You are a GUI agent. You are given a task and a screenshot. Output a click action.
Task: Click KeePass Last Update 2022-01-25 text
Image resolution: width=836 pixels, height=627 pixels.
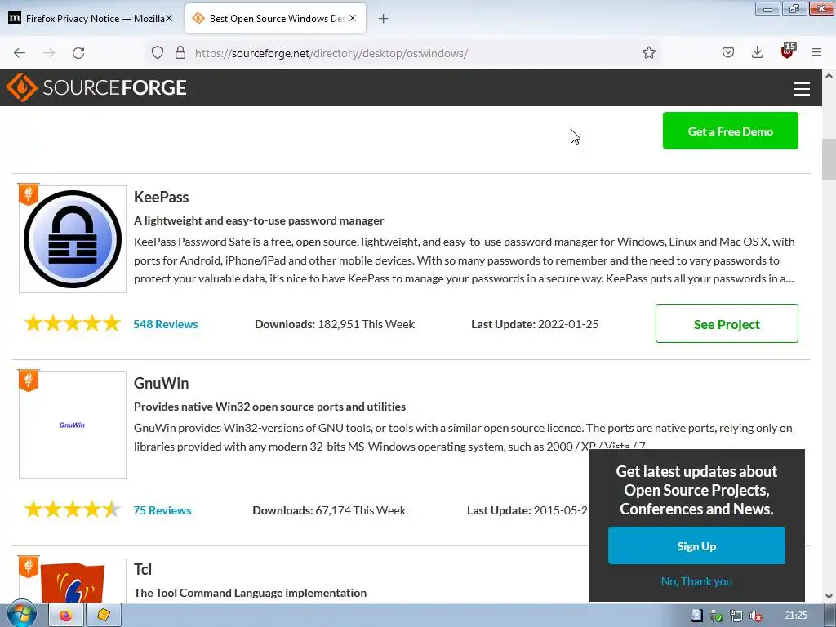[535, 324]
